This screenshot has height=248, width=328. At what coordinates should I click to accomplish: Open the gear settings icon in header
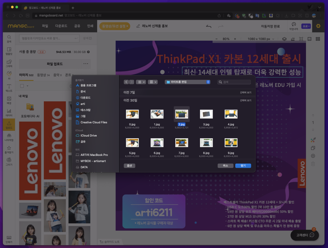(318, 26)
